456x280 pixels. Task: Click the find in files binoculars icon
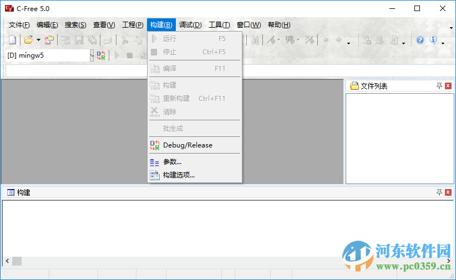pos(255,40)
